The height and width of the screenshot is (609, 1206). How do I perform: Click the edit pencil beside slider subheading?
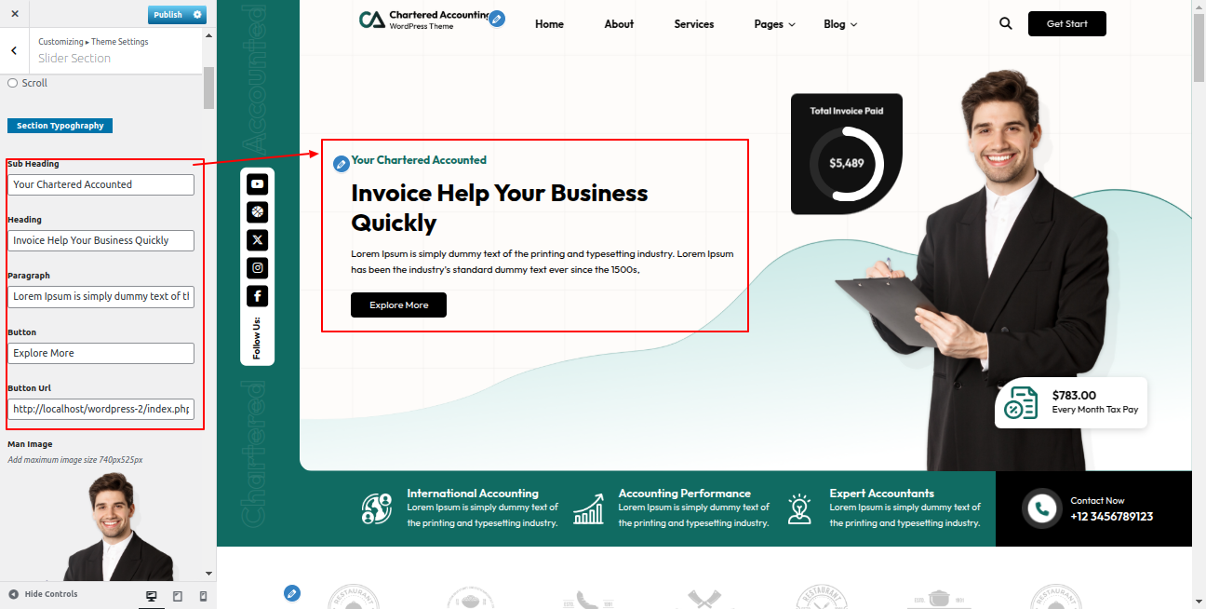pos(342,164)
